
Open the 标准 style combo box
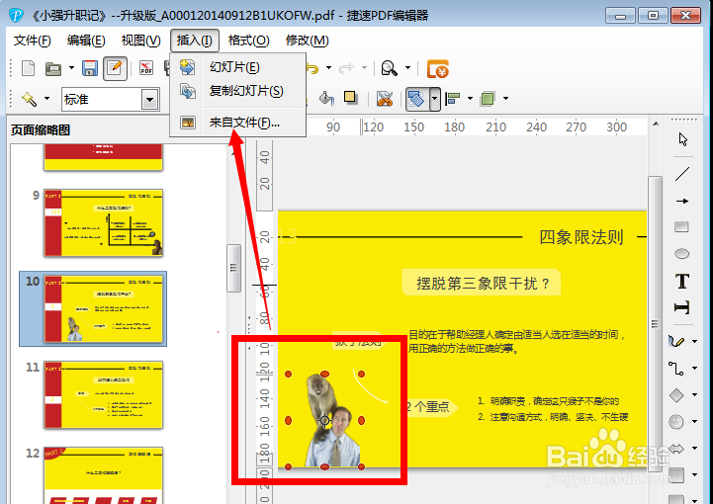(x=110, y=99)
